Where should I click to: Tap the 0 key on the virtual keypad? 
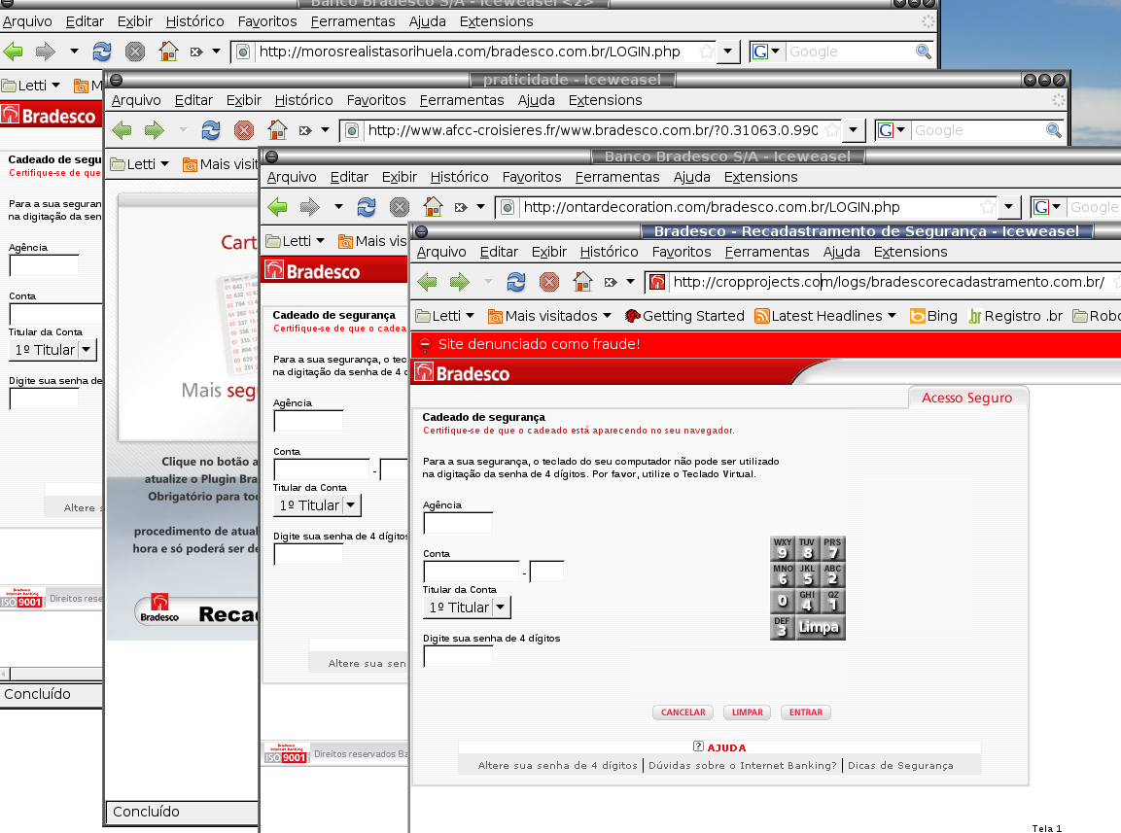(x=782, y=602)
